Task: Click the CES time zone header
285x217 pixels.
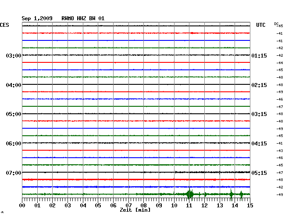Action: [x=4, y=25]
